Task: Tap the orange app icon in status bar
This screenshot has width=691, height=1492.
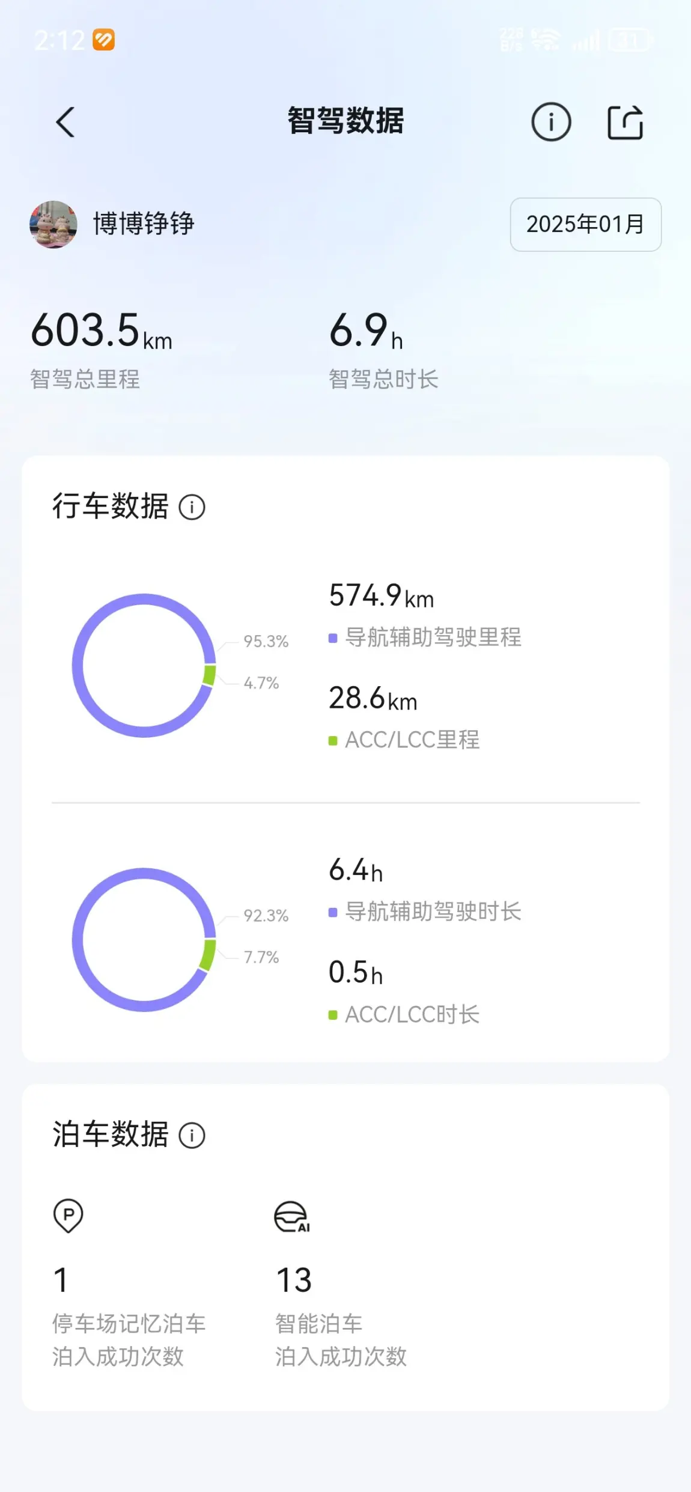Action: pyautogui.click(x=103, y=40)
